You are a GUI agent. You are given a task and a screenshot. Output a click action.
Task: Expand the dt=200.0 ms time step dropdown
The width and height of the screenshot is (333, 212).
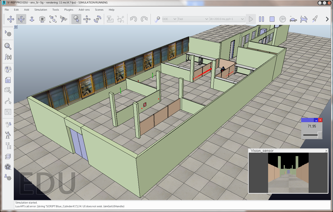[x=227, y=19]
